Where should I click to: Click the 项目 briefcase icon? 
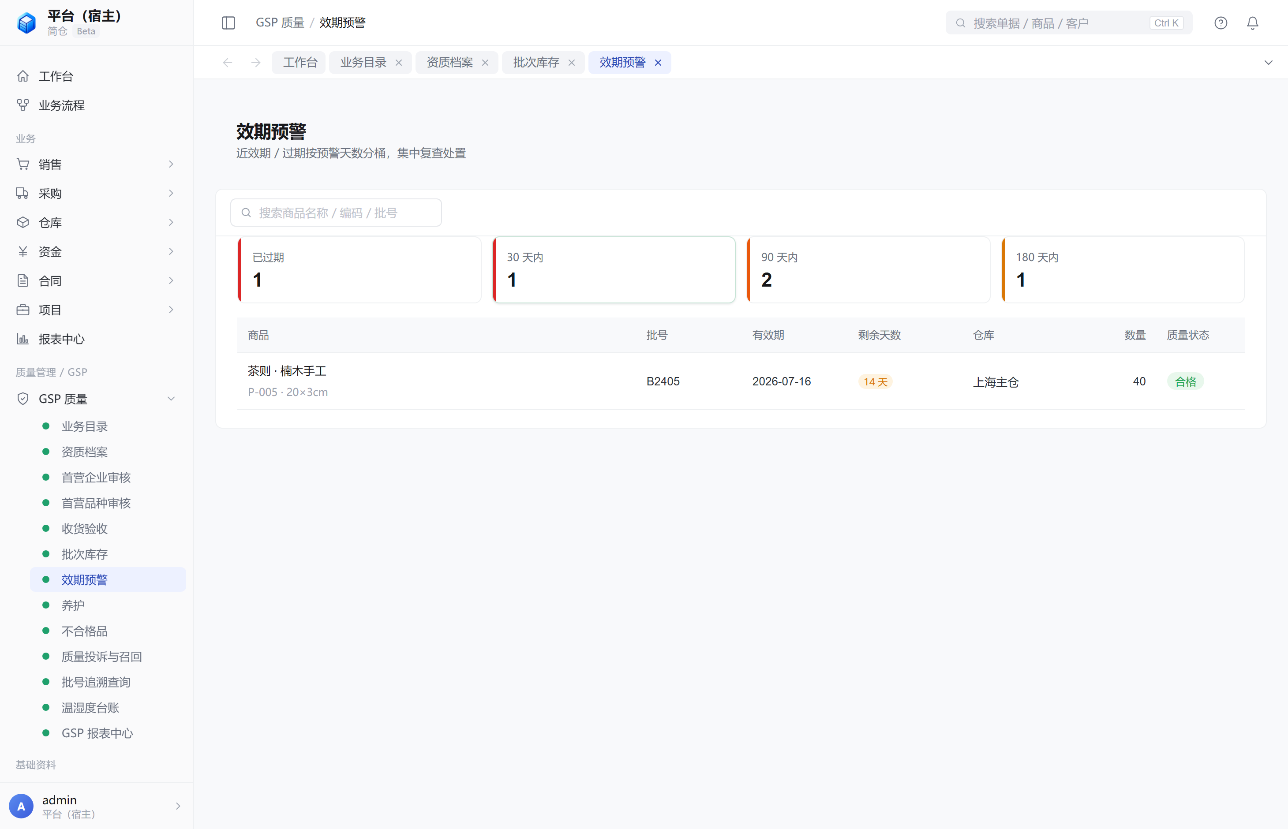click(x=22, y=310)
